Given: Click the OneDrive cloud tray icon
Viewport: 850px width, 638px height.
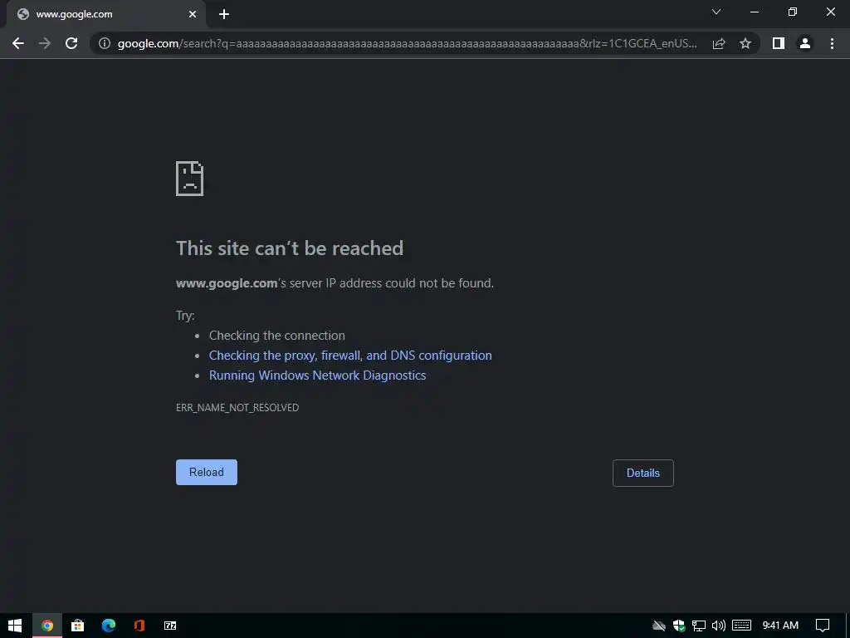Looking at the screenshot, I should point(658,626).
